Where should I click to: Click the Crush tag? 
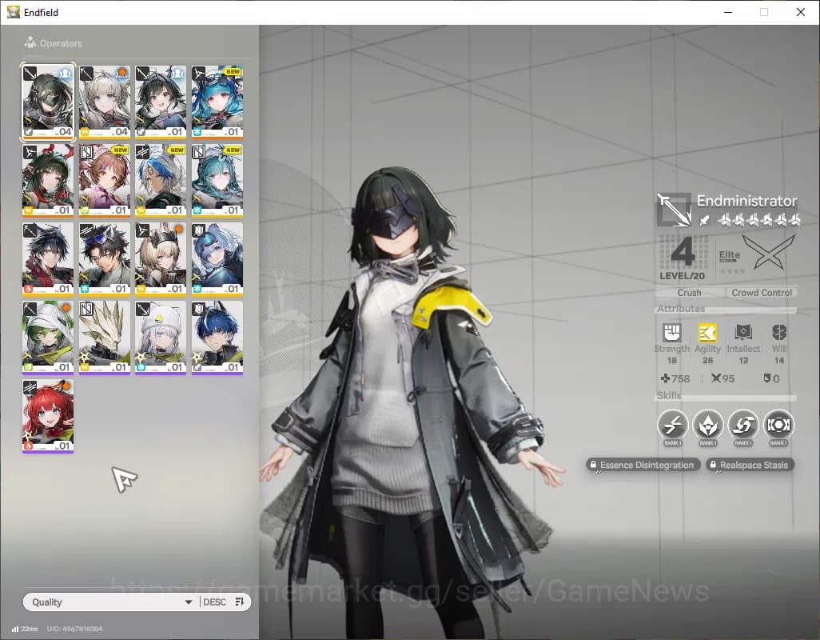pos(689,293)
